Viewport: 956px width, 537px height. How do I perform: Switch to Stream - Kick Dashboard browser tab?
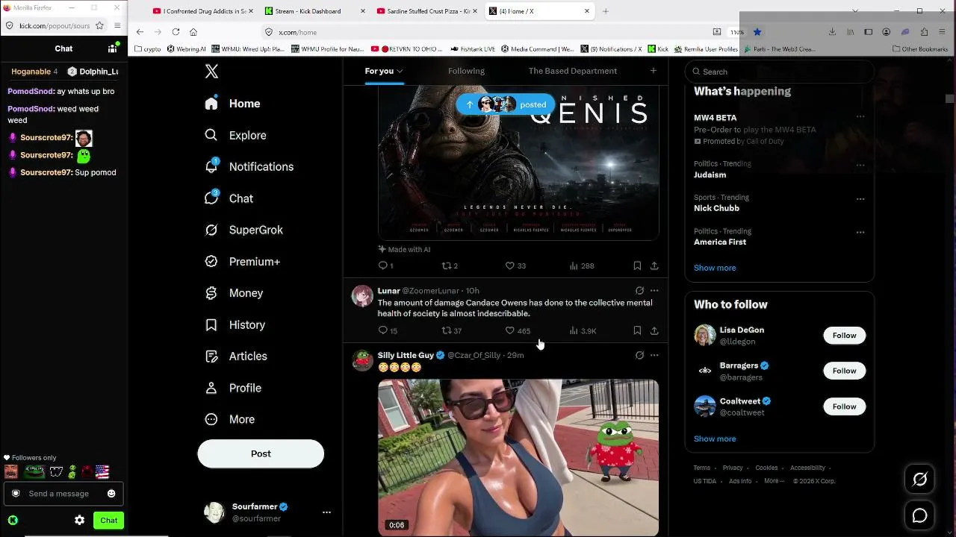(313, 11)
